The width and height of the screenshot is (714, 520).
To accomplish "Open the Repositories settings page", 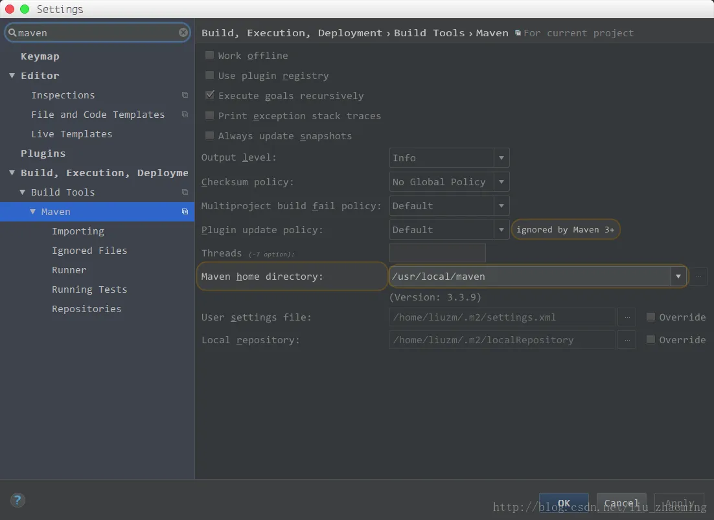I will pyautogui.click(x=86, y=309).
